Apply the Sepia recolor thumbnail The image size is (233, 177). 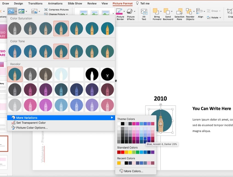click(x=46, y=74)
